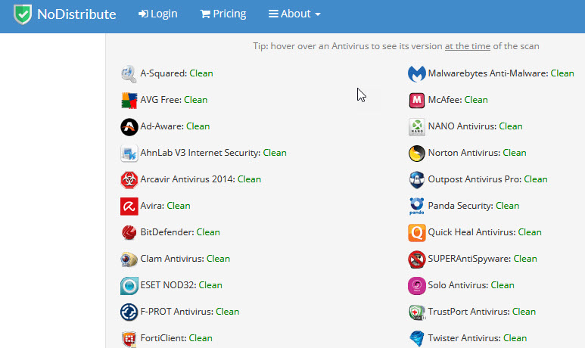
Task: Click the A-Squared antivirus icon
Action: point(129,73)
